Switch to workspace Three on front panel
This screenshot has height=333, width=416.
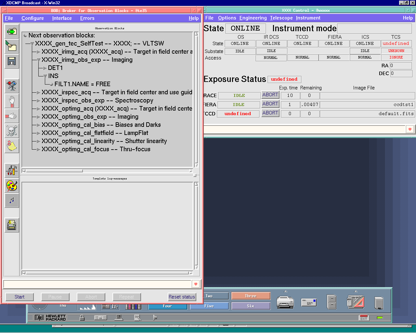coord(251,296)
